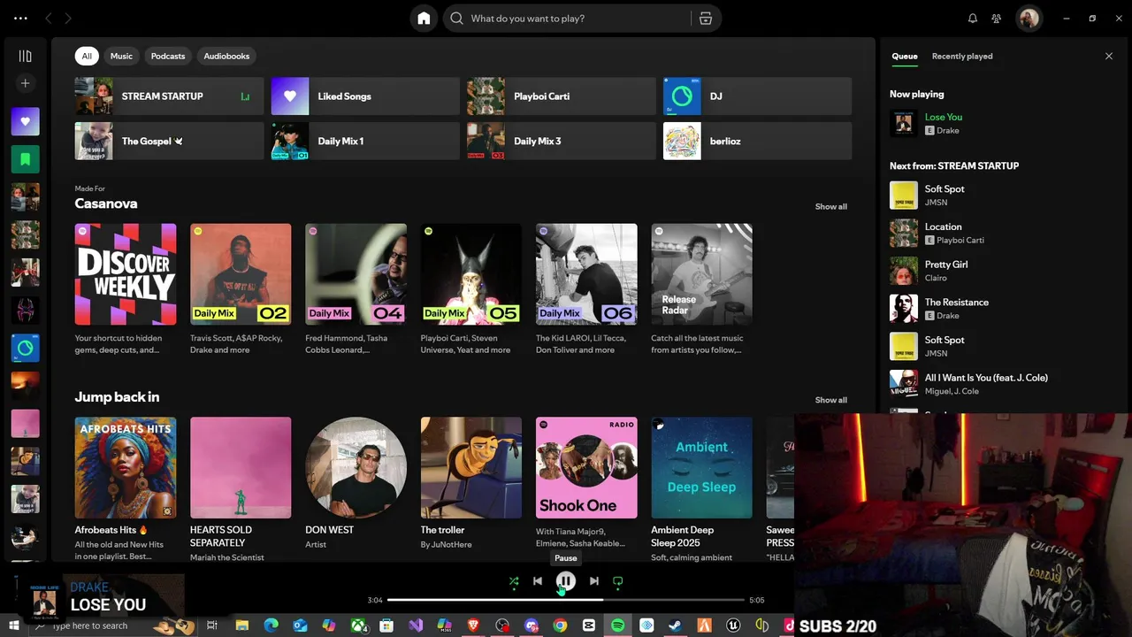Open Playboi Carti shortcut tile
1132x637 pixels.
562,96
